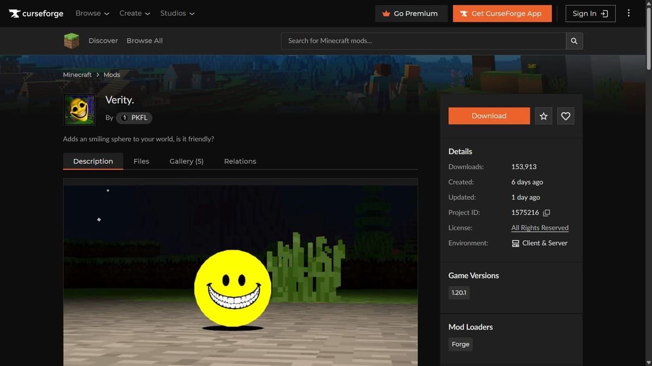652x366 pixels.
Task: Click the Sign In button
Action: coord(591,14)
